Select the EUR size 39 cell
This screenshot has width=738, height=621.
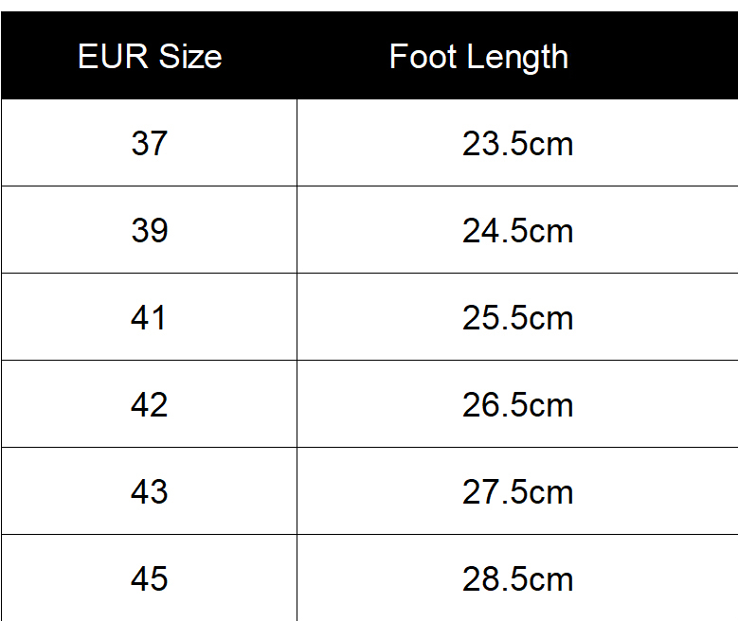[149, 230]
